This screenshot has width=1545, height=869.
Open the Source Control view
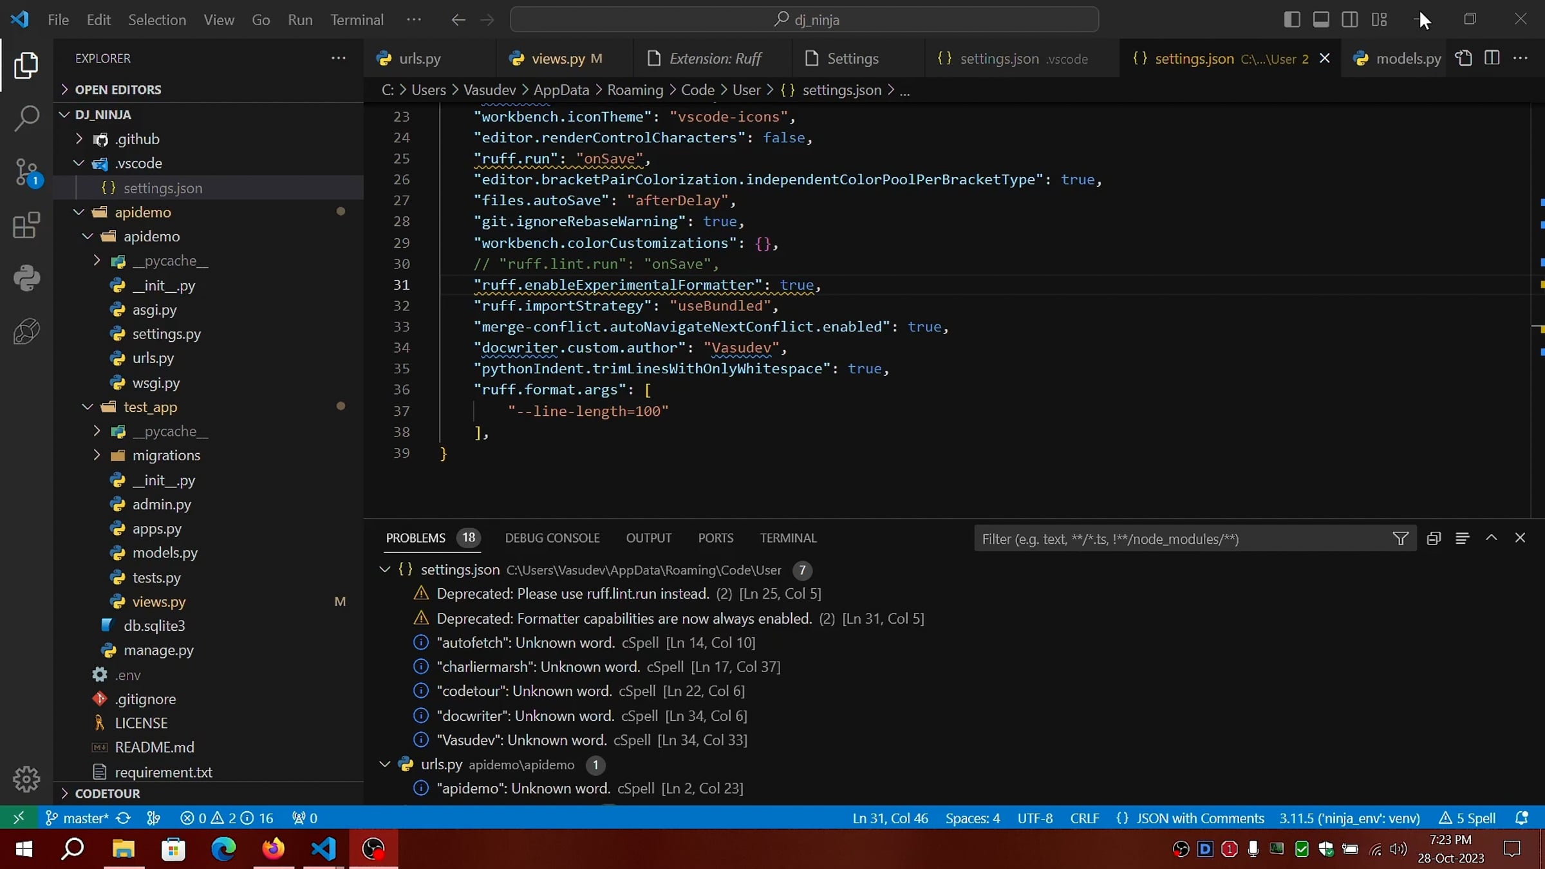(x=26, y=172)
